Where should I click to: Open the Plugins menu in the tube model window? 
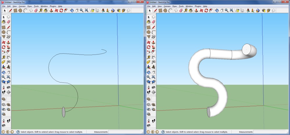197,6
